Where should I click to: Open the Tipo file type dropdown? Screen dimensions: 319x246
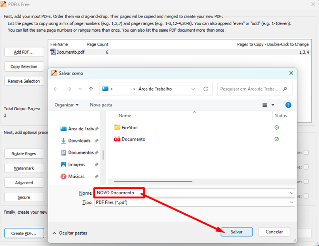pyautogui.click(x=291, y=202)
